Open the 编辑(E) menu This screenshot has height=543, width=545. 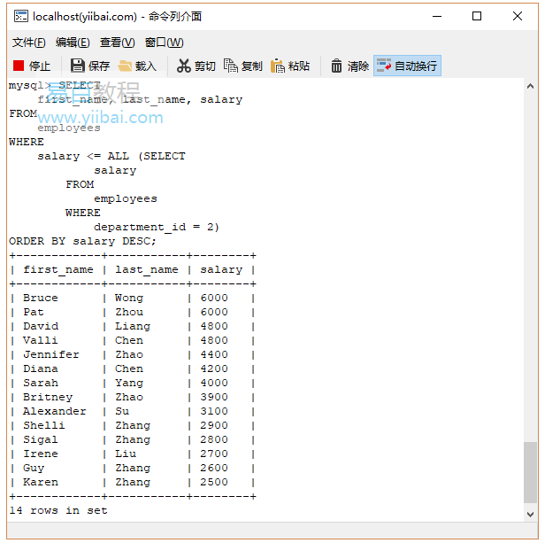(x=73, y=43)
